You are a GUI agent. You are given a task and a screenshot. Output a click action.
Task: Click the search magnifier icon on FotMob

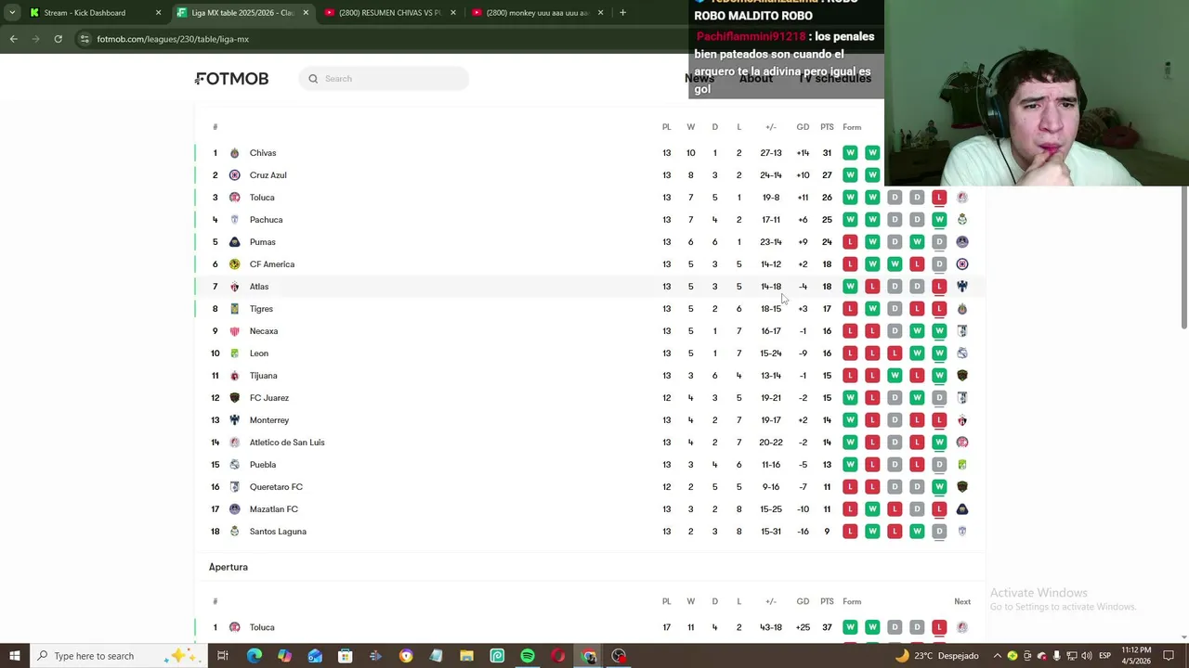[313, 79]
